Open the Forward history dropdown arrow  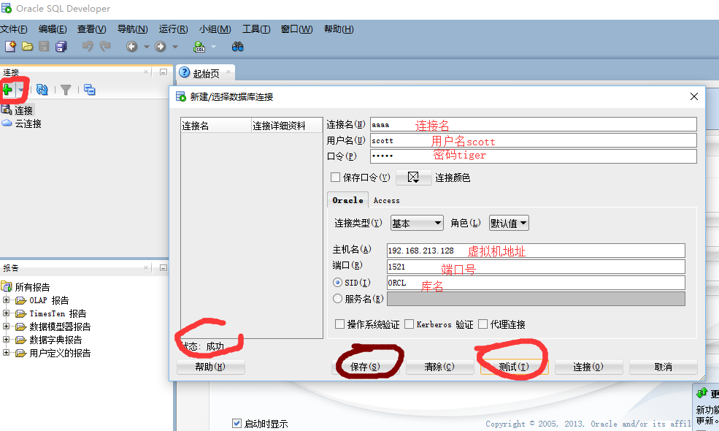point(175,47)
